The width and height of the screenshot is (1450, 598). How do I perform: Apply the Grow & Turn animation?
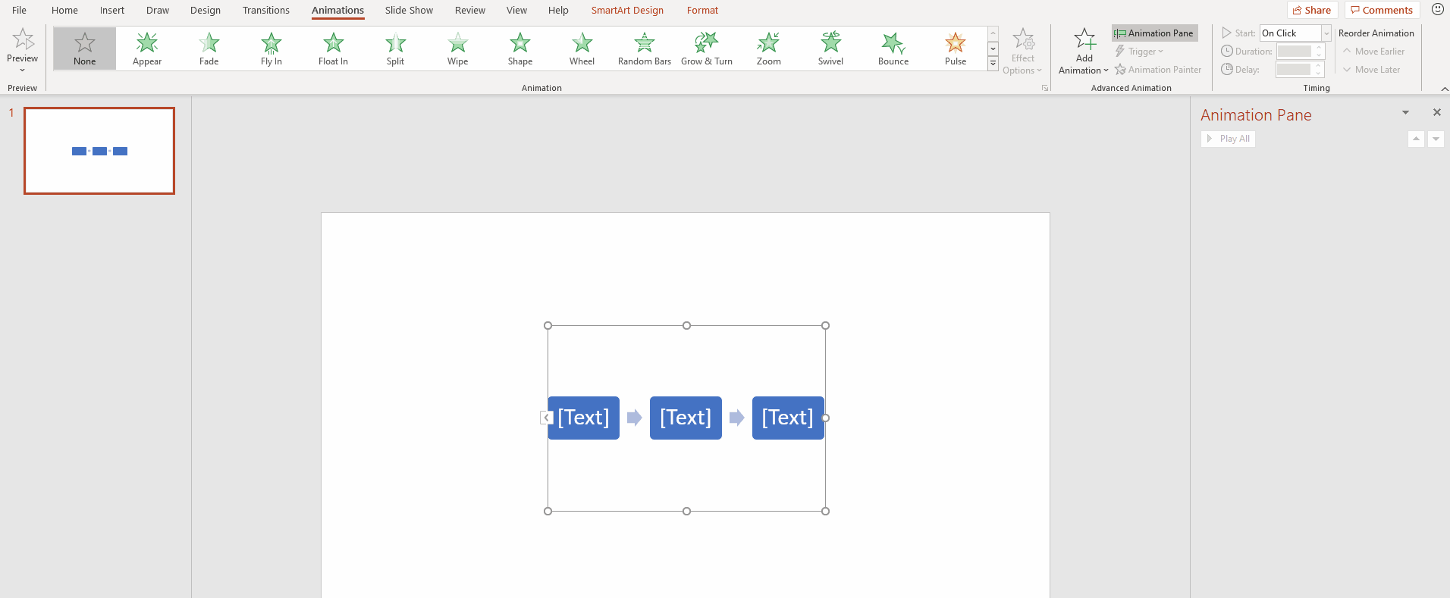click(x=707, y=49)
